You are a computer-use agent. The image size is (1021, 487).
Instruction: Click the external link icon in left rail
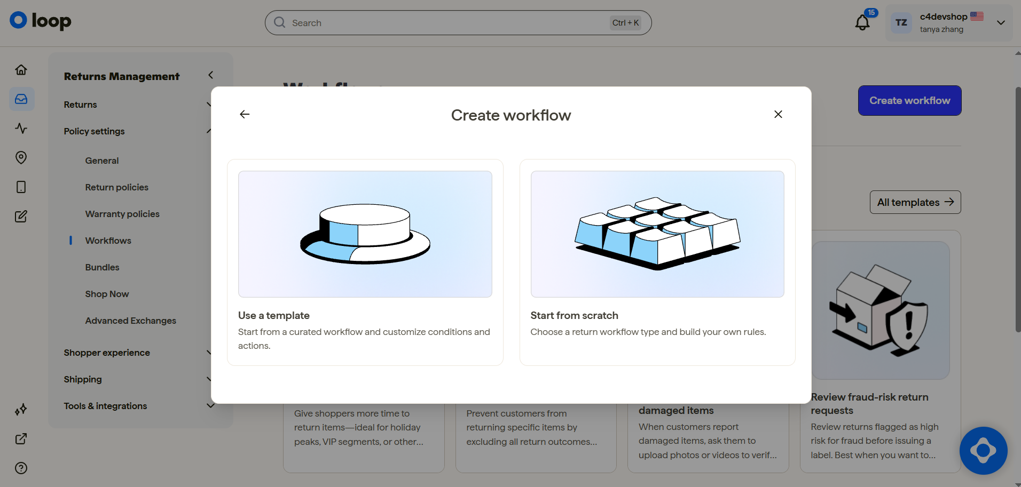pos(21,439)
